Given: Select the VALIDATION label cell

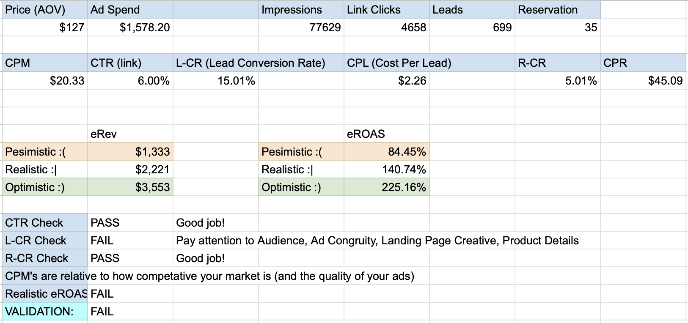Looking at the screenshot, I should point(45,312).
